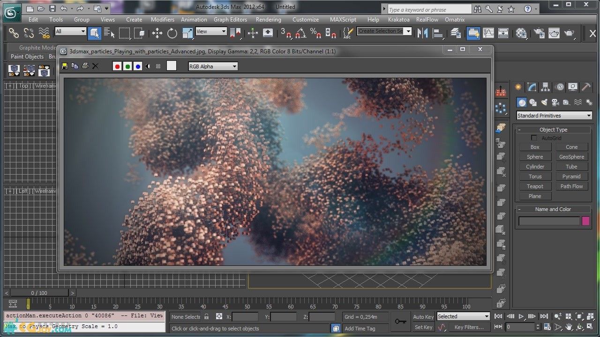This screenshot has height=337, width=600.
Task: Create a Teapot primitive
Action: tap(535, 186)
